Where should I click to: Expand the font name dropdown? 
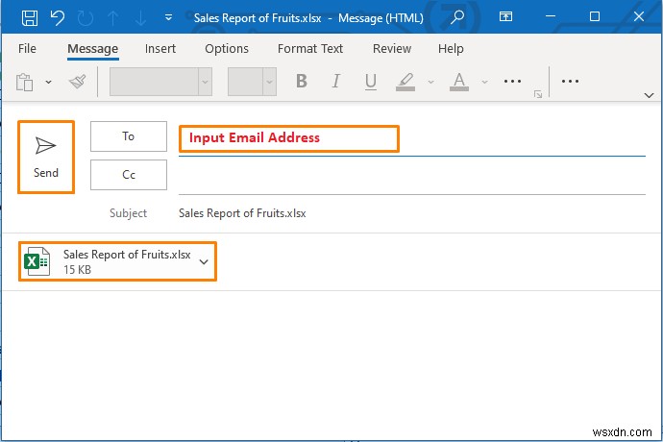205,82
